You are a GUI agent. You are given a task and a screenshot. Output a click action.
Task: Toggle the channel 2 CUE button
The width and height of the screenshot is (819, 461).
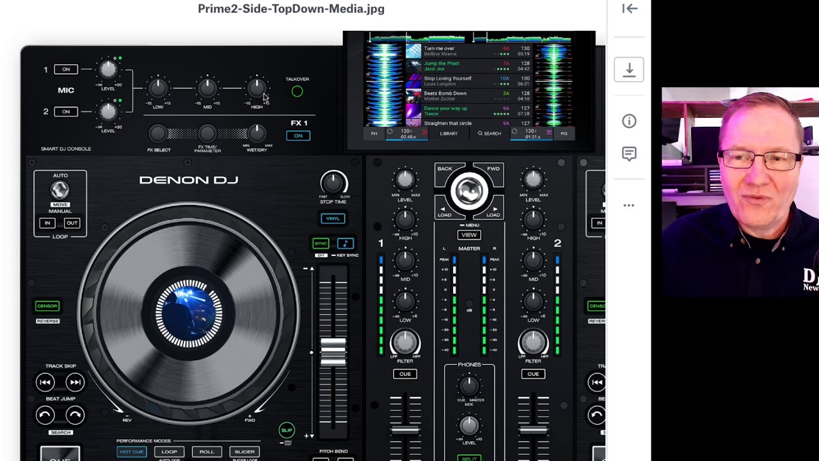[533, 374]
